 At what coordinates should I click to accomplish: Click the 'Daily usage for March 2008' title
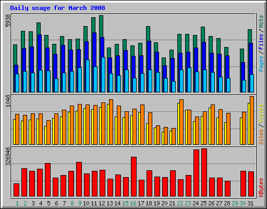(x=57, y=8)
